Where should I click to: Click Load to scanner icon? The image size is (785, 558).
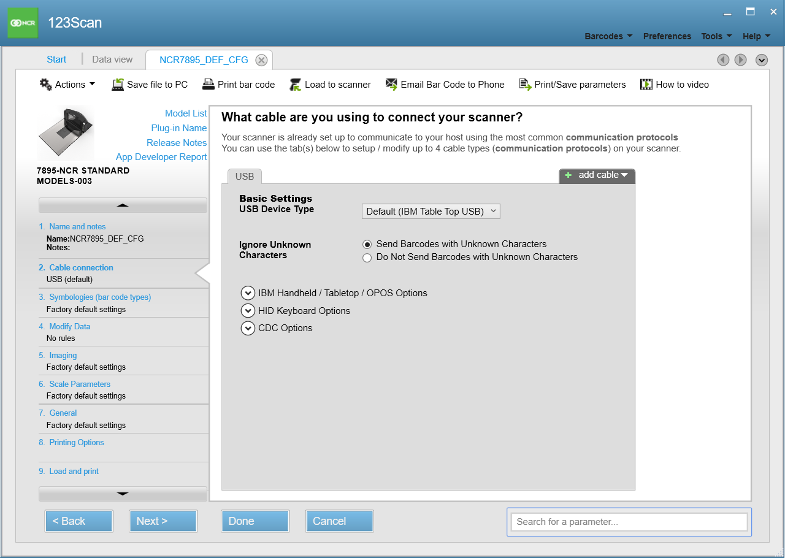tap(296, 85)
